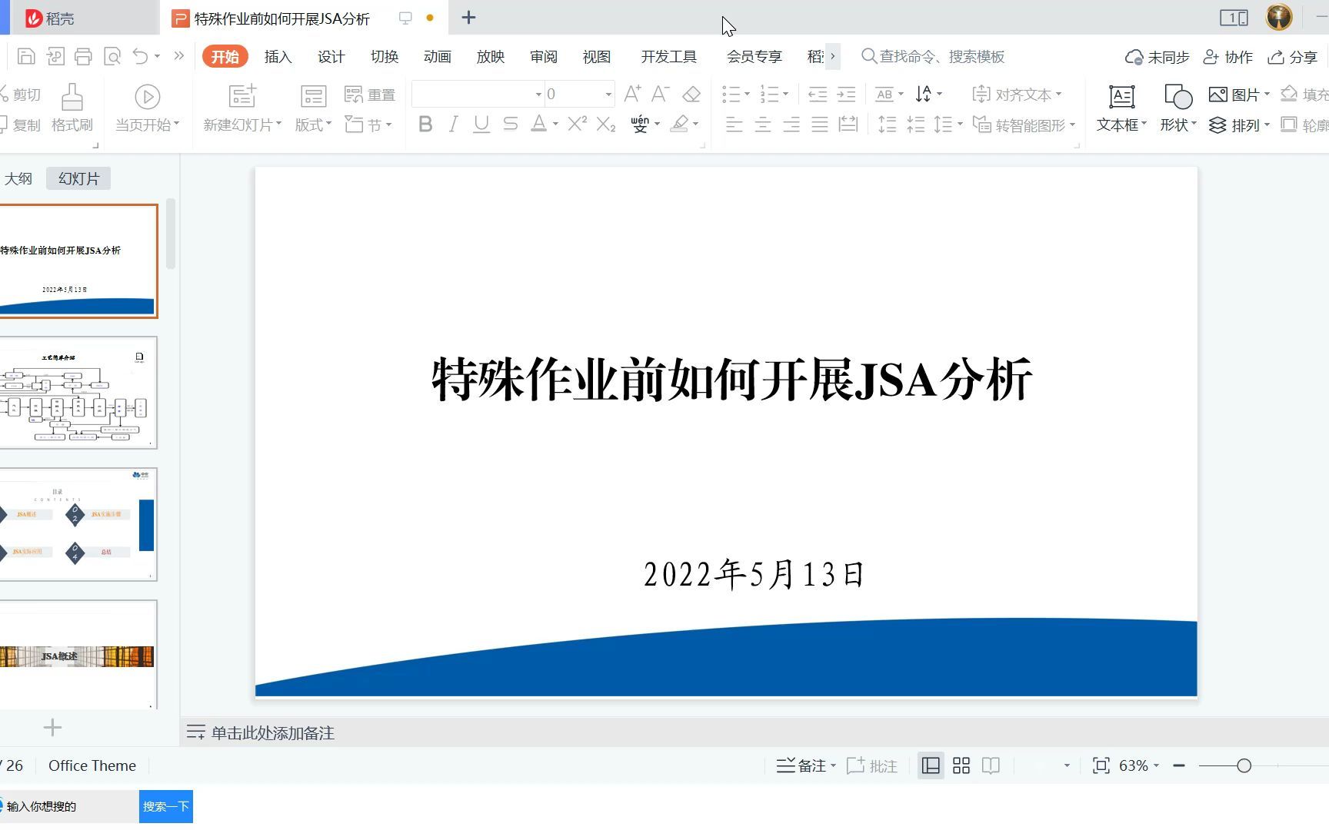Open the Insert (插入) tab
1329x830 pixels.
(x=278, y=57)
